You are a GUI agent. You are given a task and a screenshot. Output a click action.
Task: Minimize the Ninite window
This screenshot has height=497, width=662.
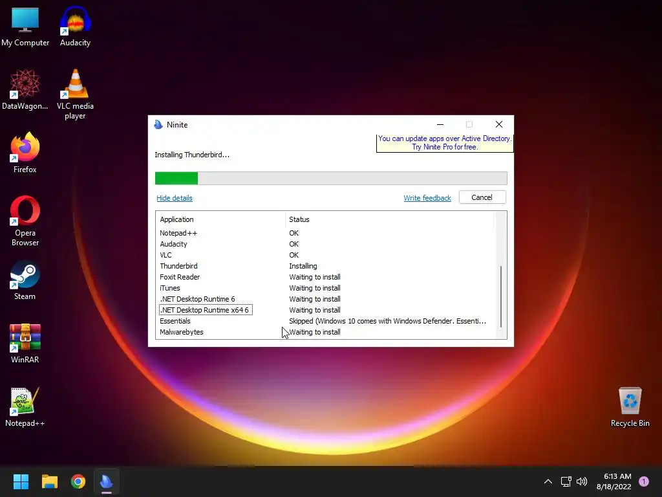440,124
